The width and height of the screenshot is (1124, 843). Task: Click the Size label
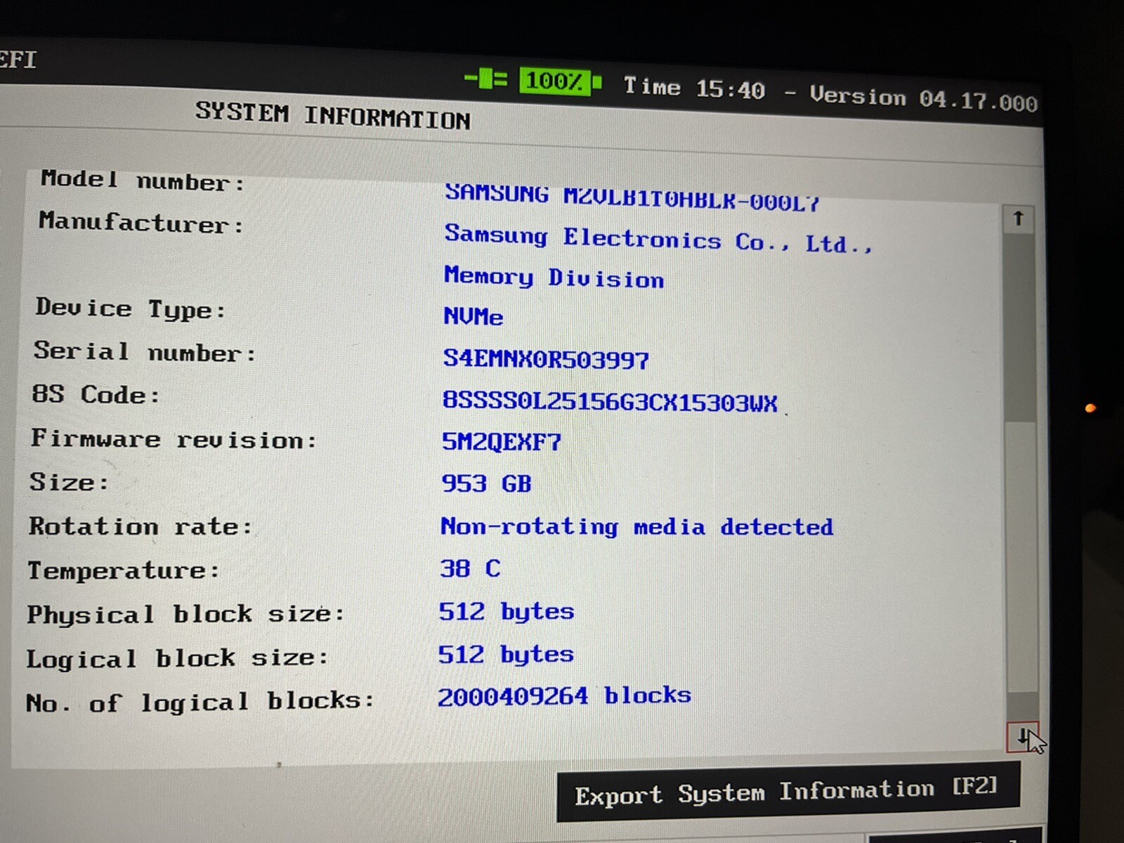69,482
